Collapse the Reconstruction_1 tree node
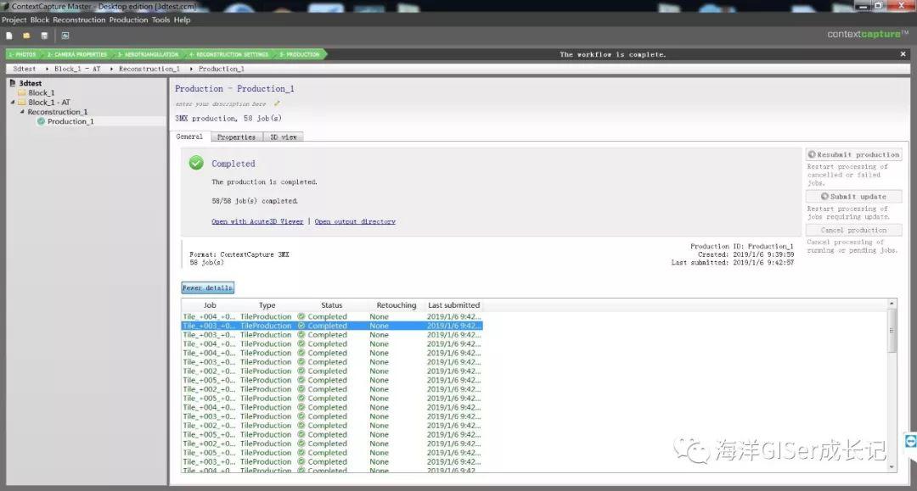The image size is (917, 491). pos(22,111)
